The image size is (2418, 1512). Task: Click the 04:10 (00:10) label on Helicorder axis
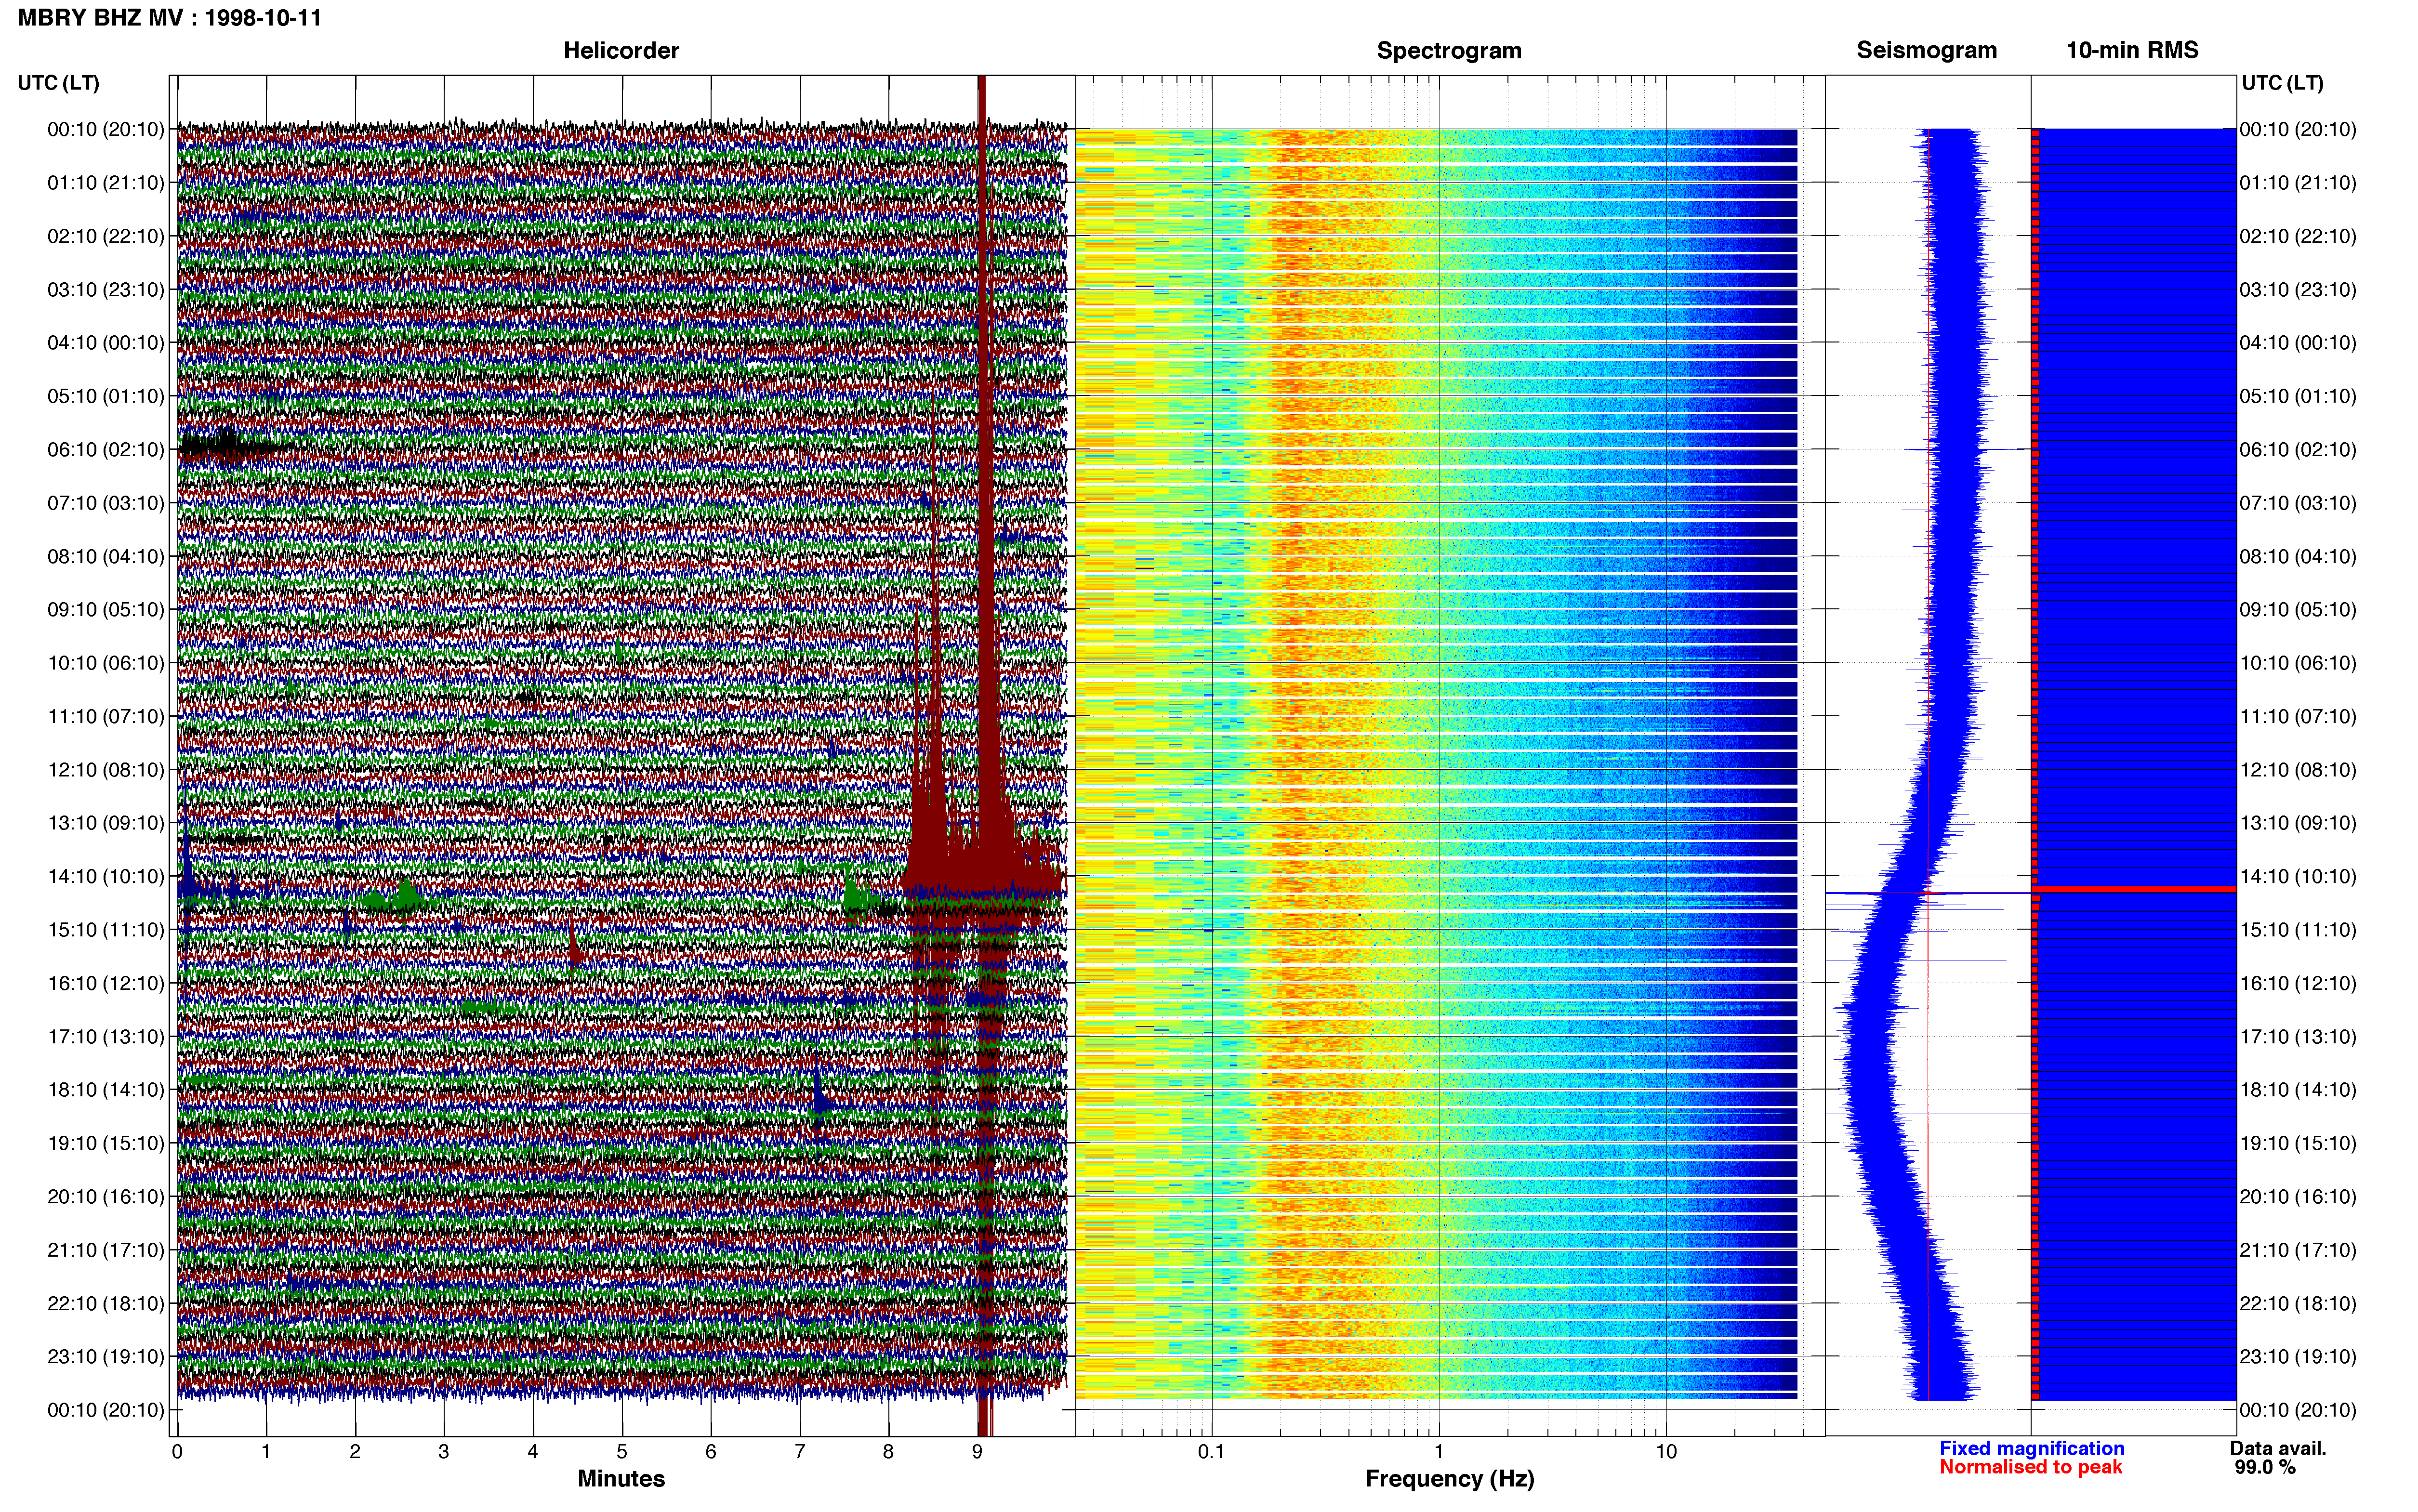tap(105, 343)
